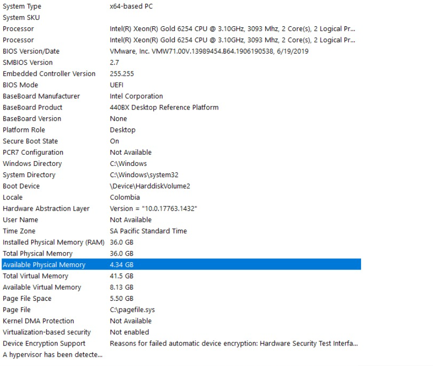433x366 pixels.
Task: Select the hypervisor has been detected row
Action: (x=53, y=355)
